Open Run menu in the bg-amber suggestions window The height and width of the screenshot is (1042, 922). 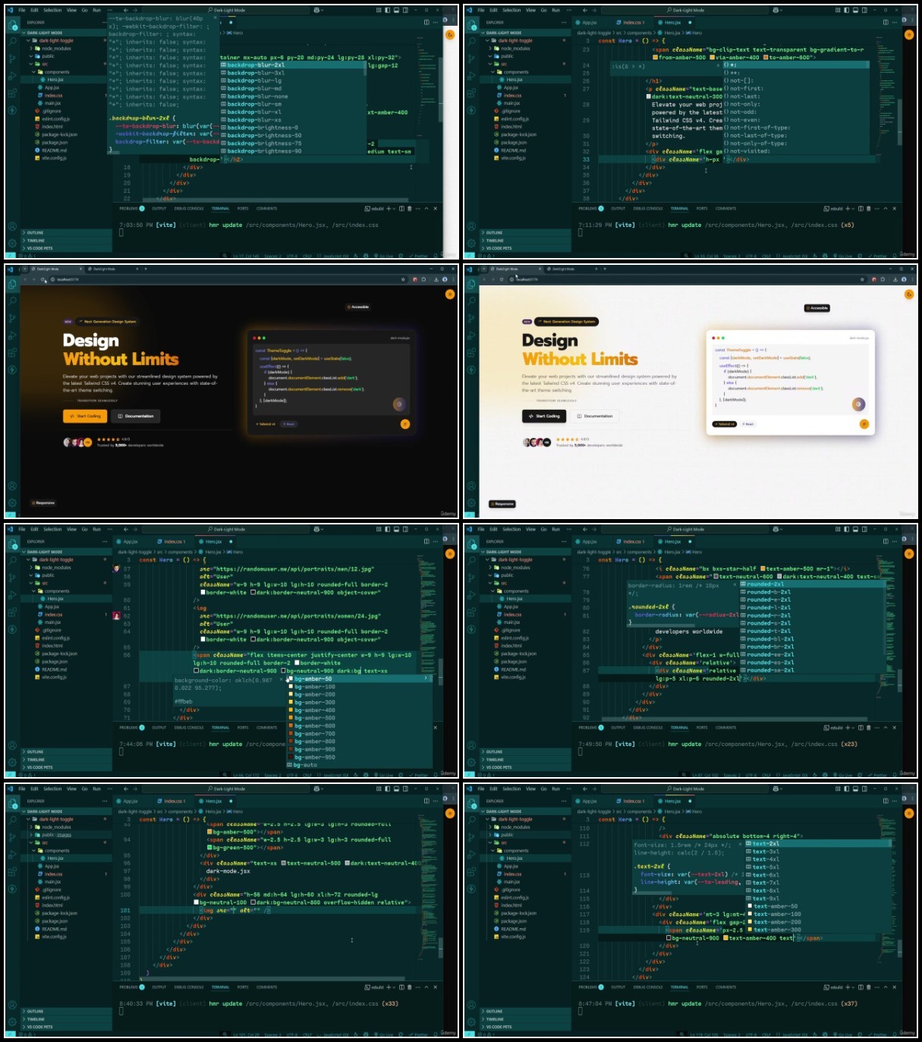click(x=96, y=529)
